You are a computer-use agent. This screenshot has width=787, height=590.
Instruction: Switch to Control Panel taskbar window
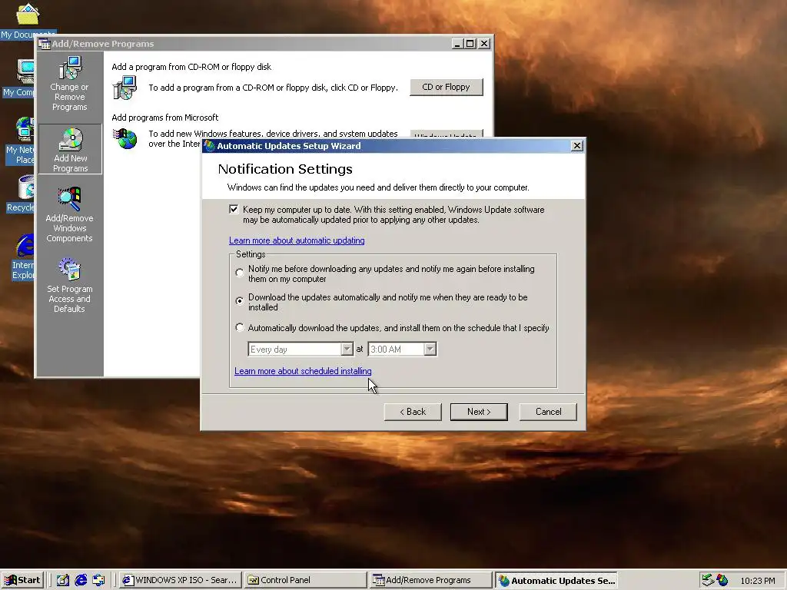pos(306,580)
